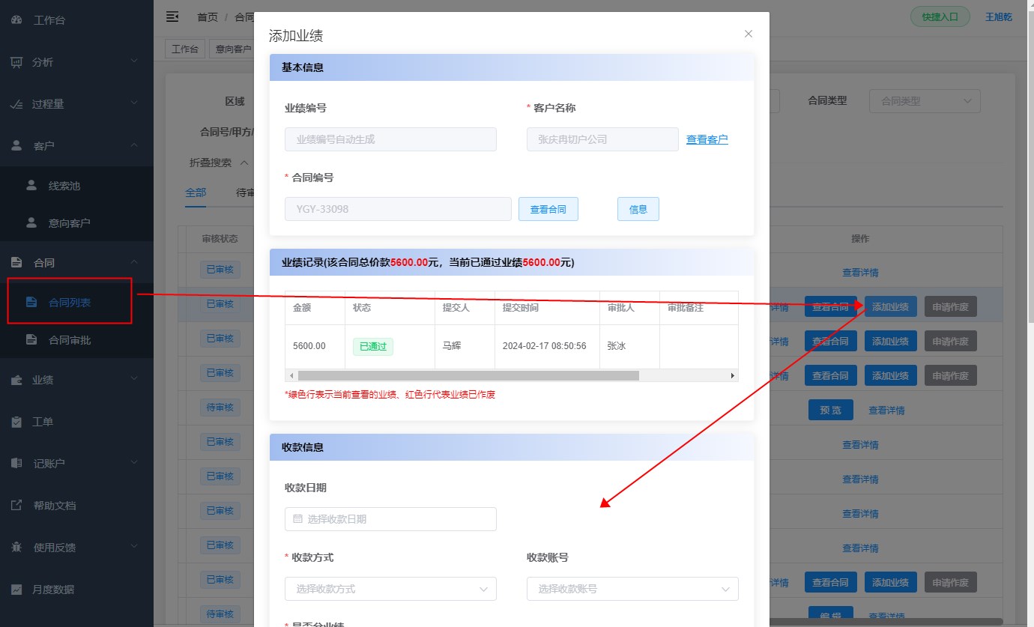This screenshot has width=1034, height=627.
Task: Click the 记账户 book icon
Action: click(x=16, y=463)
